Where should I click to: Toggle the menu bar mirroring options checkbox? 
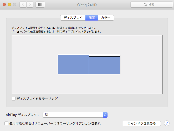pos(6,123)
